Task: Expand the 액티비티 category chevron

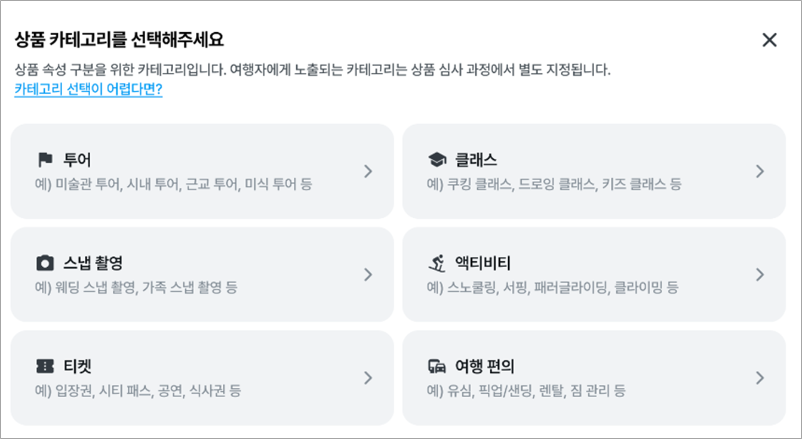Action: (760, 275)
